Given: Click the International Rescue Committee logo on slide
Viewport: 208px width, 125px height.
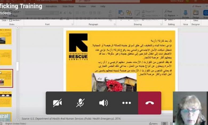Looking at the screenshot, I should pos(78,47).
